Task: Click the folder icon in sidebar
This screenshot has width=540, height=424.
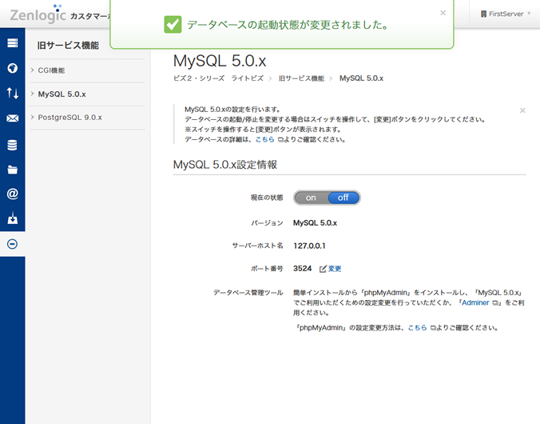Action: [12, 170]
